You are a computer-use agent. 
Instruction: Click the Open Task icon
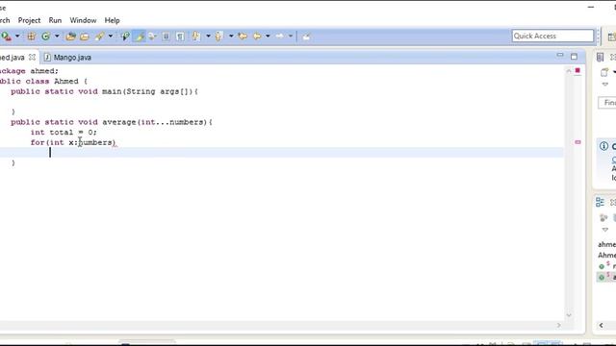coord(85,37)
